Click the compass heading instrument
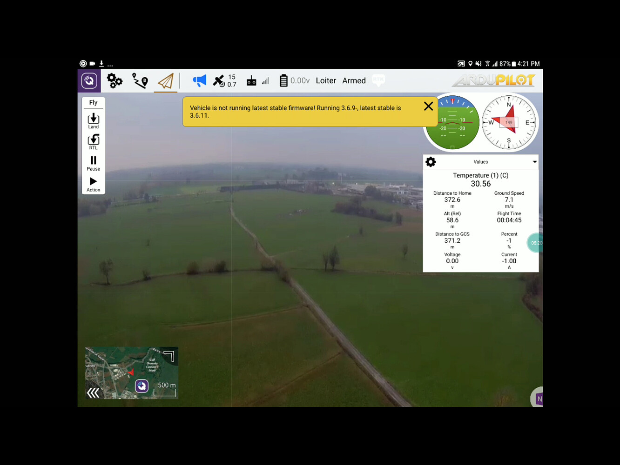Viewport: 620px width, 465px height. [509, 123]
